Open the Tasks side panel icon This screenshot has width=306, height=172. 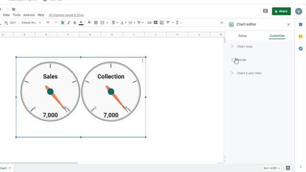(301, 49)
